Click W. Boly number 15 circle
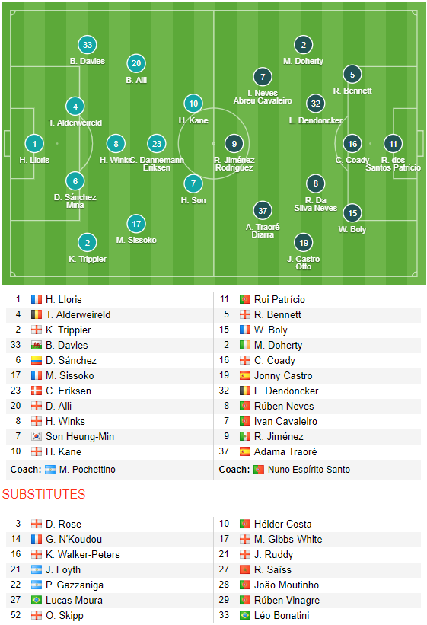The image size is (427, 625). pyautogui.click(x=352, y=213)
